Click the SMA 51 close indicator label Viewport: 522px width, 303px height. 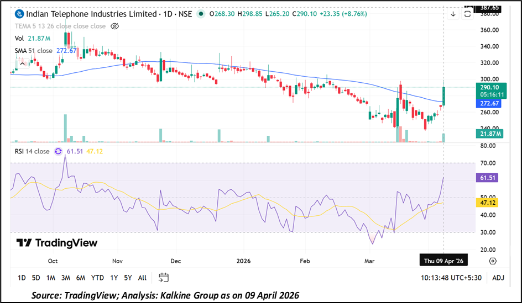tap(34, 51)
